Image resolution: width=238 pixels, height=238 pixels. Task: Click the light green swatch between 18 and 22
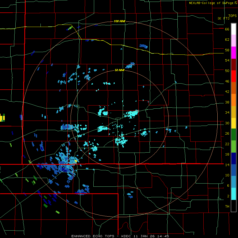[x=234, y=147]
